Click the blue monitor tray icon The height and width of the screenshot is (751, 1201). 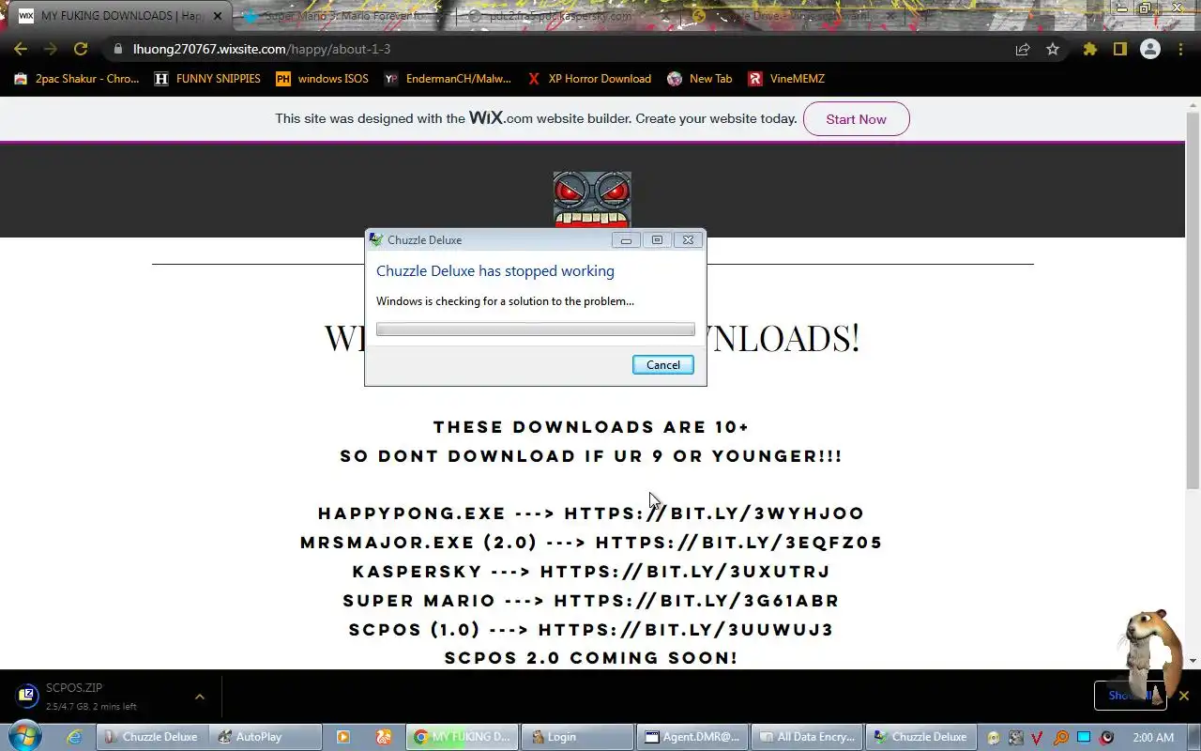click(1084, 737)
